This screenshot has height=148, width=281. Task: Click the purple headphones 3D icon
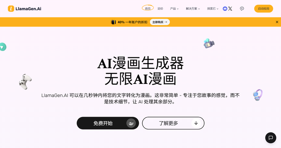tap(258, 95)
